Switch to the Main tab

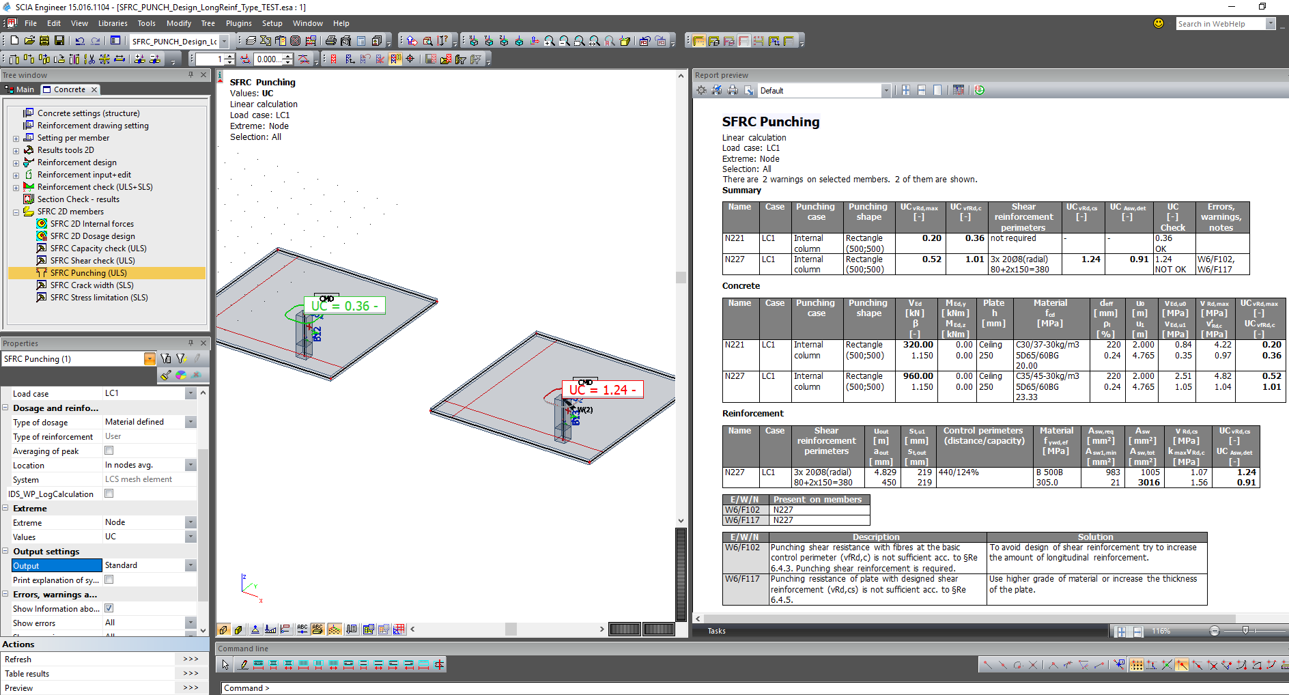[x=20, y=89]
